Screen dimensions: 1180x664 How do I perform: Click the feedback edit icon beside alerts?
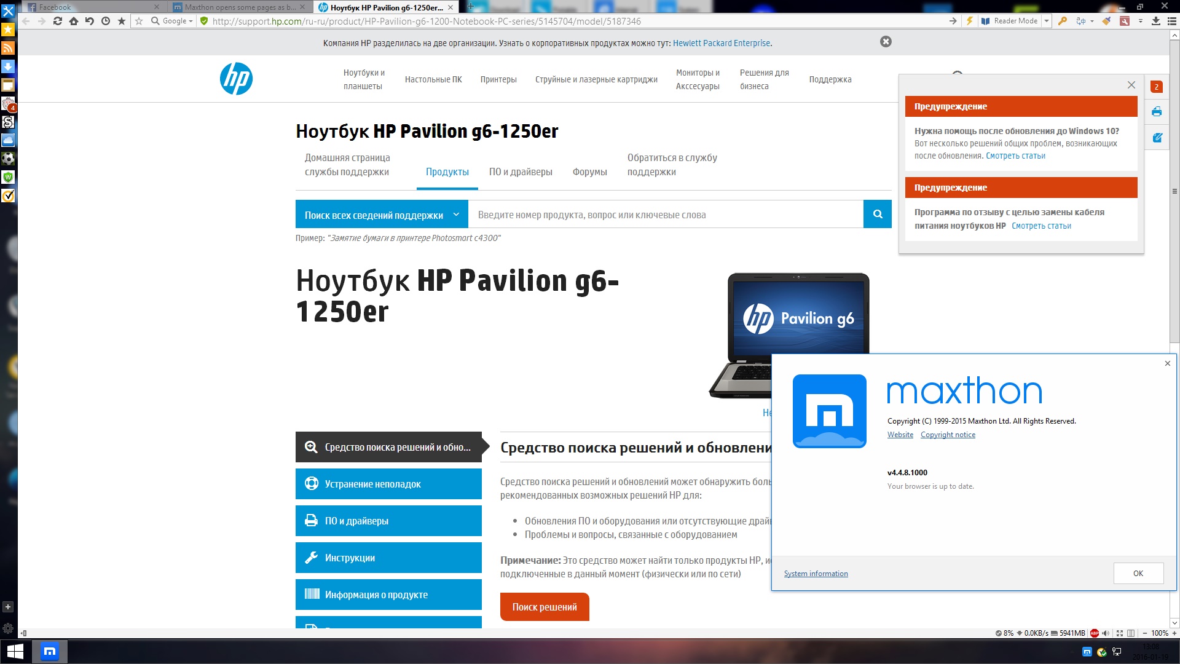tap(1157, 138)
